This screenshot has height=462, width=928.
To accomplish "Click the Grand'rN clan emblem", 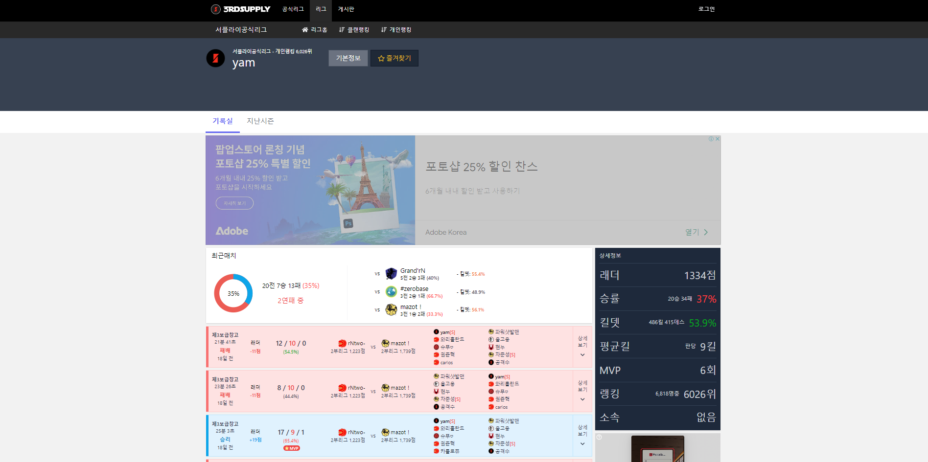I will pos(391,274).
